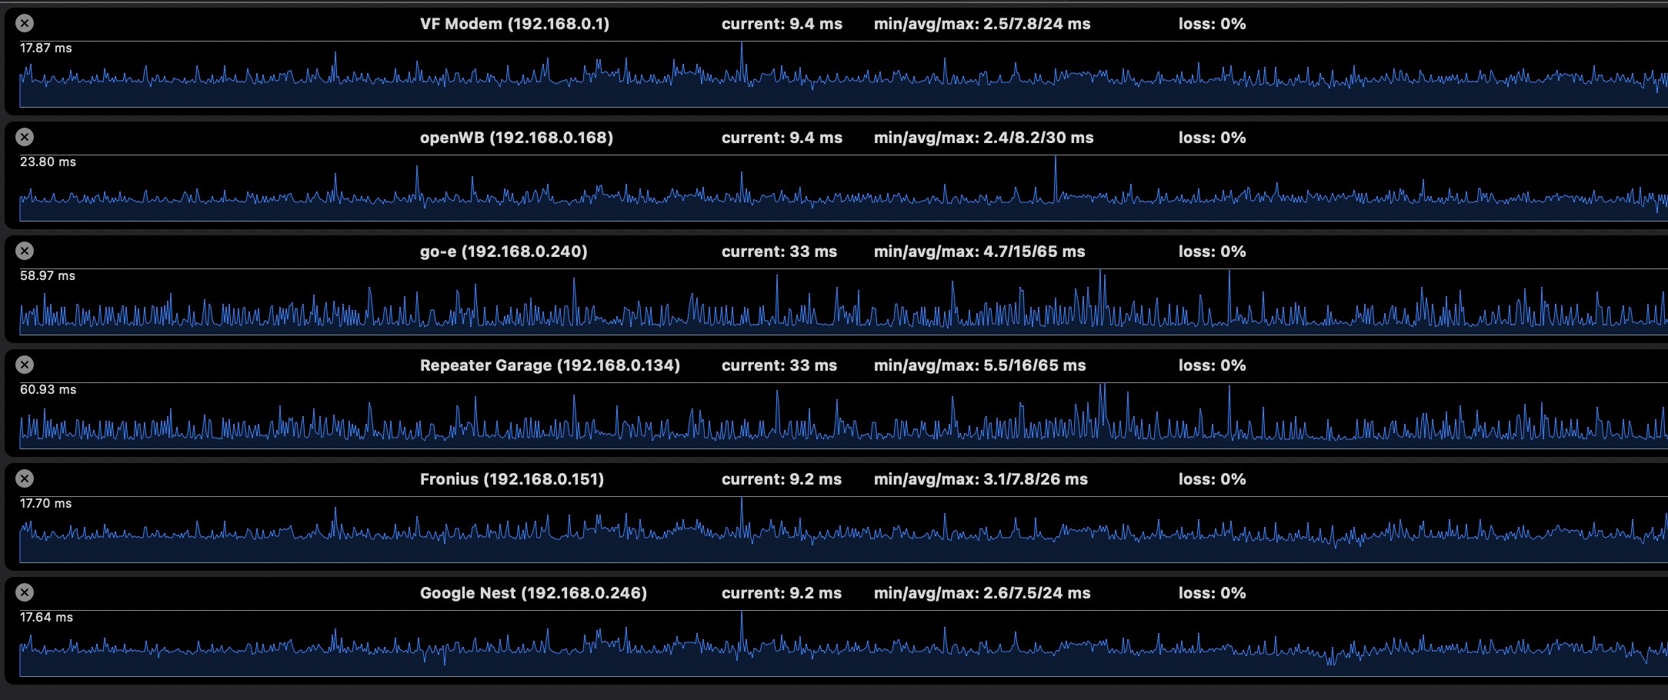Click Fronius min/avg/max 3.1/7.8/26 ms

(x=981, y=479)
